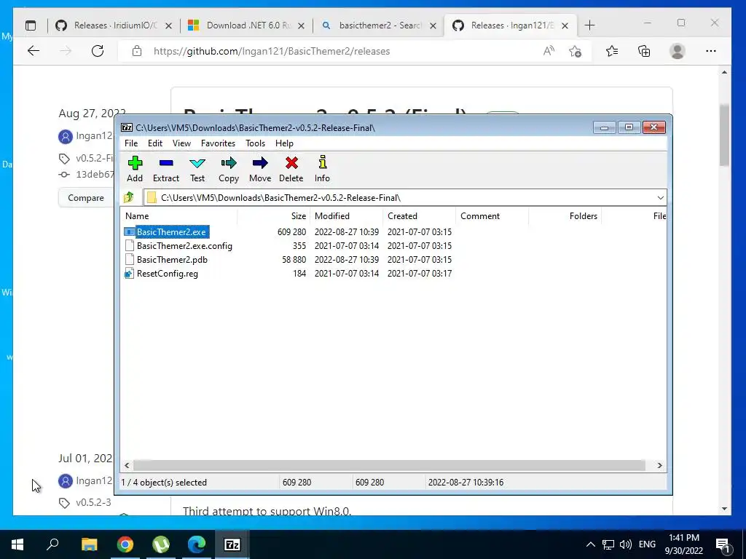Click the Edge address bar URL
The width and height of the screenshot is (746, 559).
click(x=272, y=51)
